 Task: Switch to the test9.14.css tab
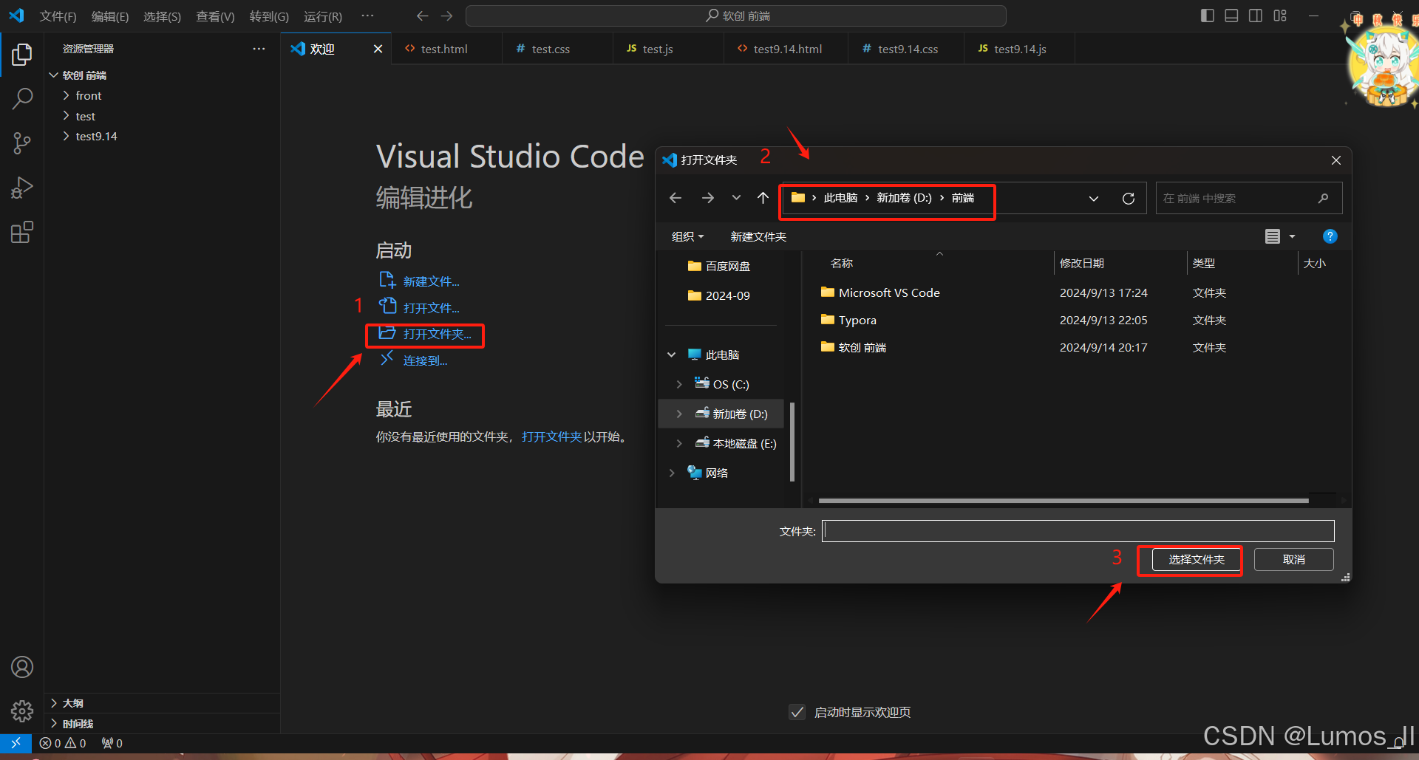tap(907, 49)
